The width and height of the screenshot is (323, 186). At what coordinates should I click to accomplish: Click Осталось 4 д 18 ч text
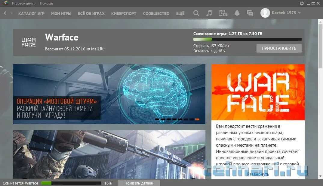209,51
